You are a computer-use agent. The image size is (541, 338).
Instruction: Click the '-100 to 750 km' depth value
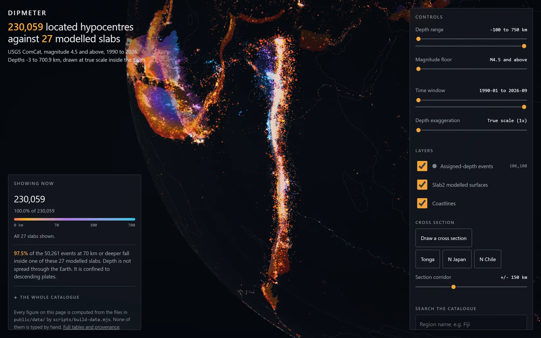508,30
